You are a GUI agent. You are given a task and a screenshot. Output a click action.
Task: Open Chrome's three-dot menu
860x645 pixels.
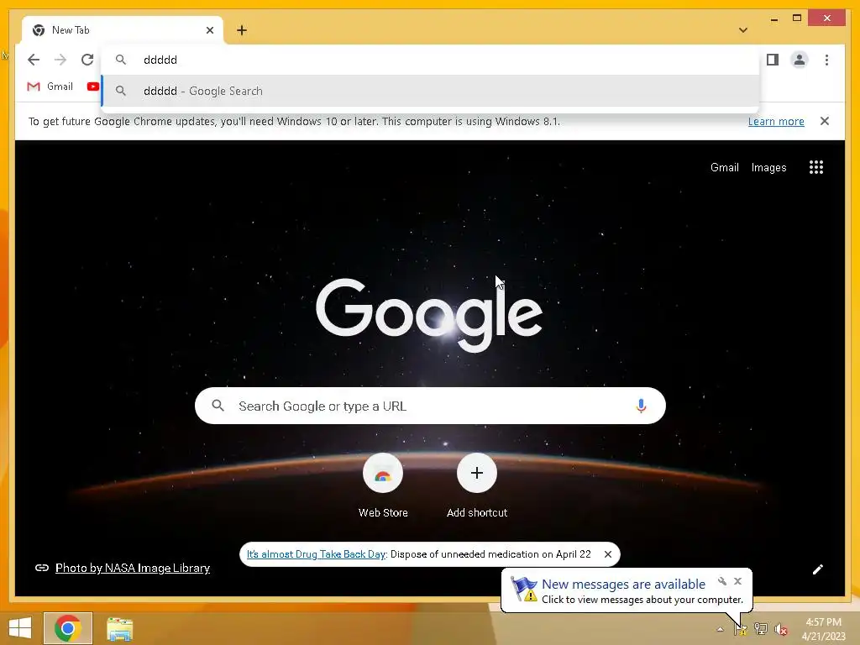826,60
